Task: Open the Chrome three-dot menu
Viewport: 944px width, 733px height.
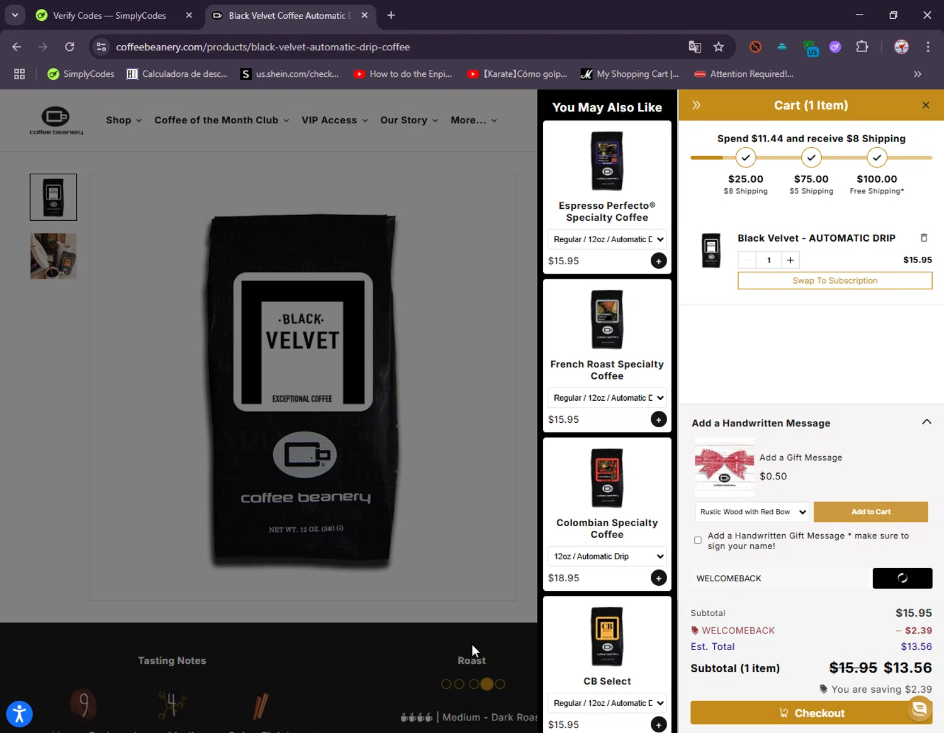Action: (x=928, y=47)
